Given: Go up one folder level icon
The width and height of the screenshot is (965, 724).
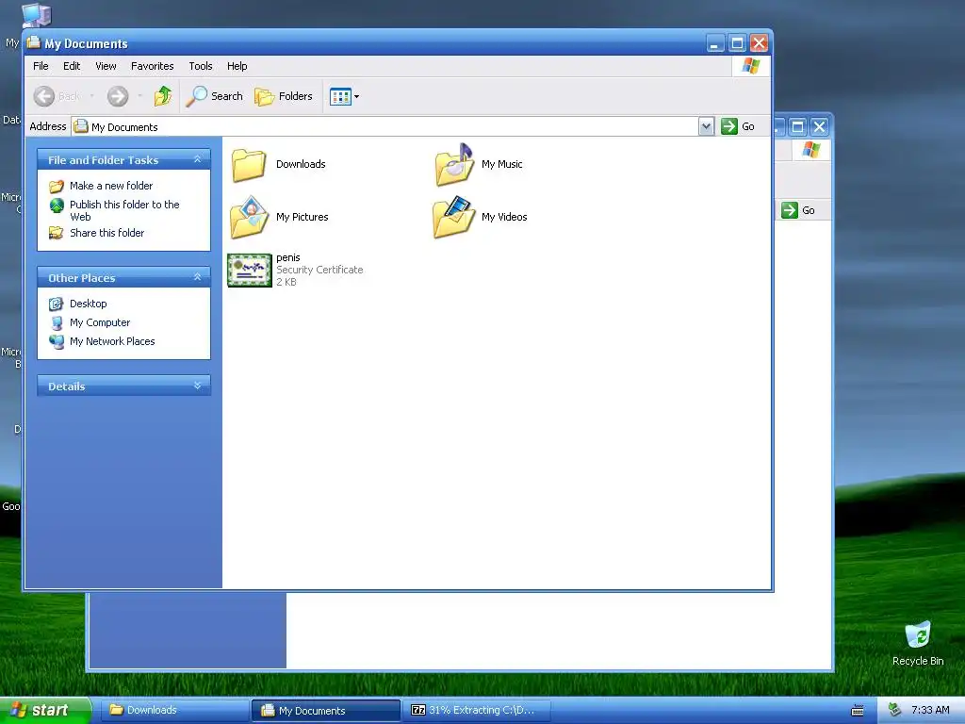Looking at the screenshot, I should click(163, 96).
